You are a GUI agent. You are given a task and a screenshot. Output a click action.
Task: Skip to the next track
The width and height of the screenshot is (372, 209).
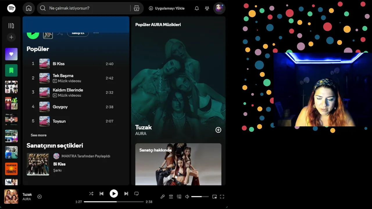click(126, 194)
